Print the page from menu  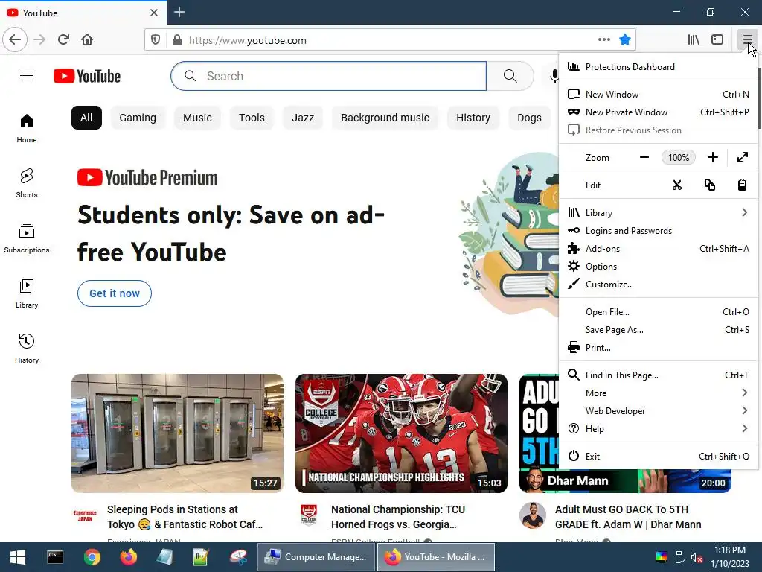(659, 348)
